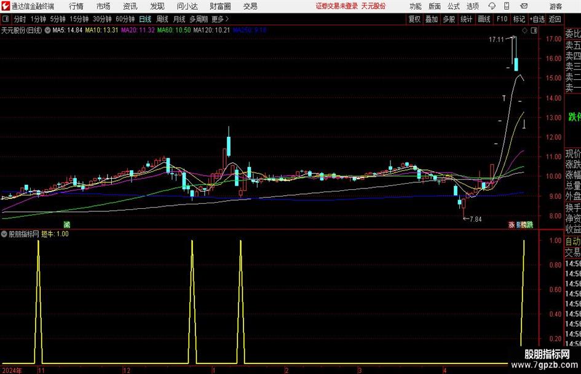Click the MA120: 10.21 value label
The image size is (581, 374).
(211, 30)
